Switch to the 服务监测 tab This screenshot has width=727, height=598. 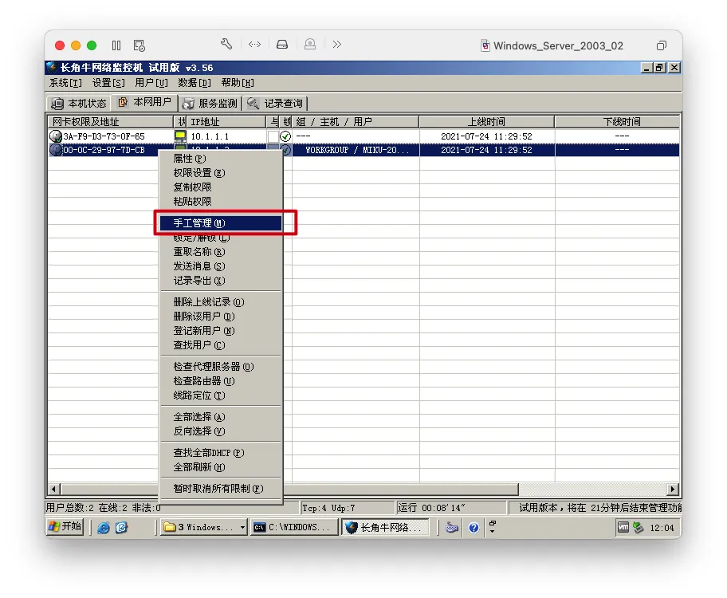click(x=210, y=103)
